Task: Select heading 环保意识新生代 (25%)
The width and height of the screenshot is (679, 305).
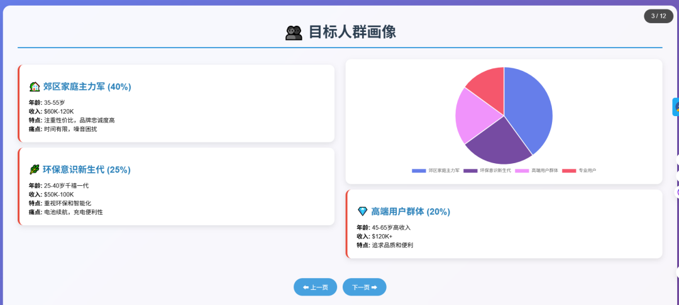Action: 87,170
